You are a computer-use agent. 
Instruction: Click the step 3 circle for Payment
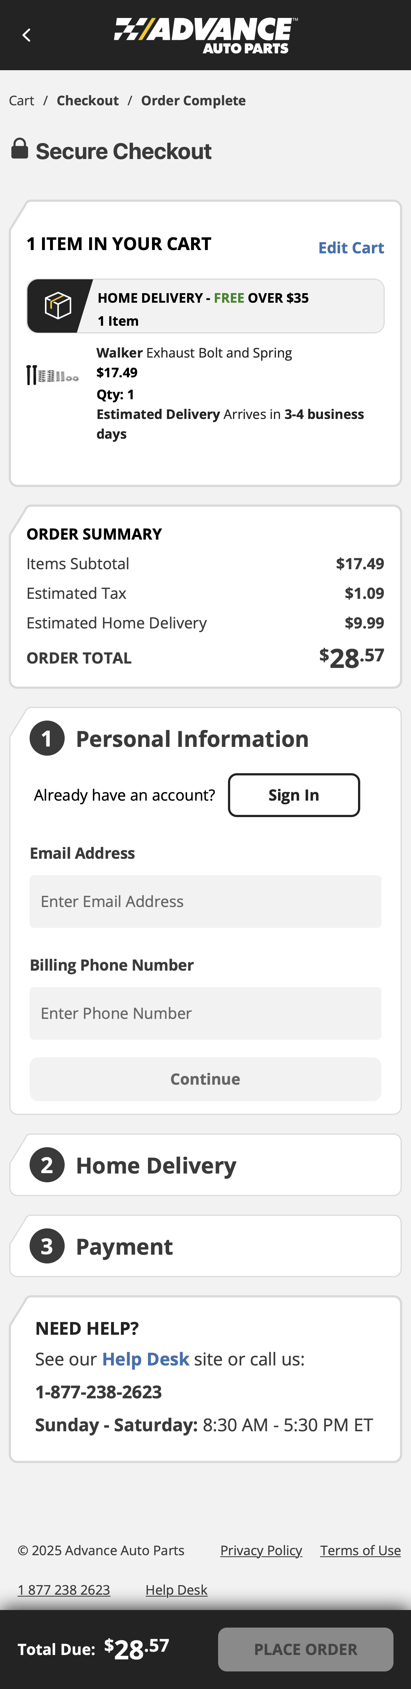point(47,1246)
